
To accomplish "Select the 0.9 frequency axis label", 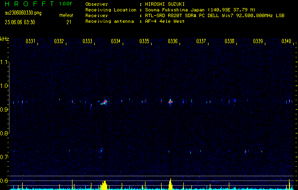I will pyautogui.click(x=4, y=110).
